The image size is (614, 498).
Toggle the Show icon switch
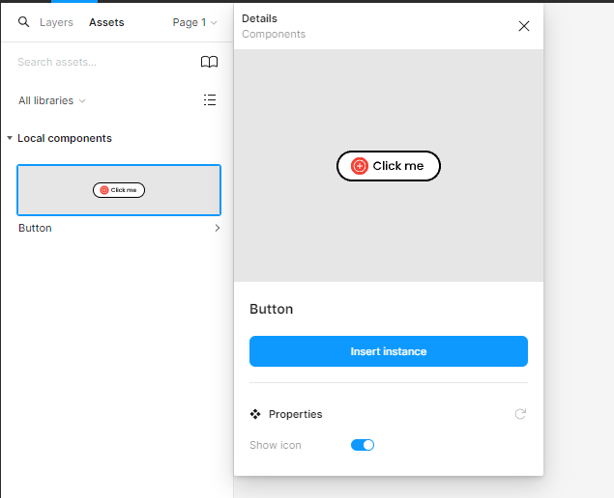click(x=362, y=445)
